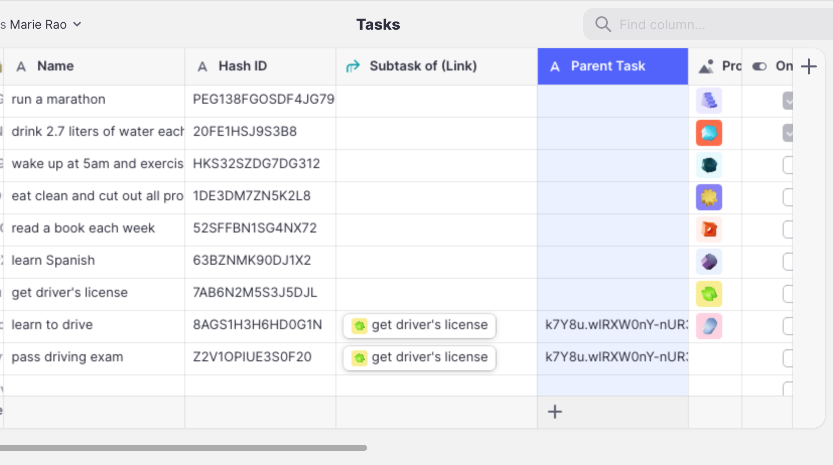Open the Parent Task column header menu
This screenshot has height=465, width=833.
pyautogui.click(x=612, y=66)
